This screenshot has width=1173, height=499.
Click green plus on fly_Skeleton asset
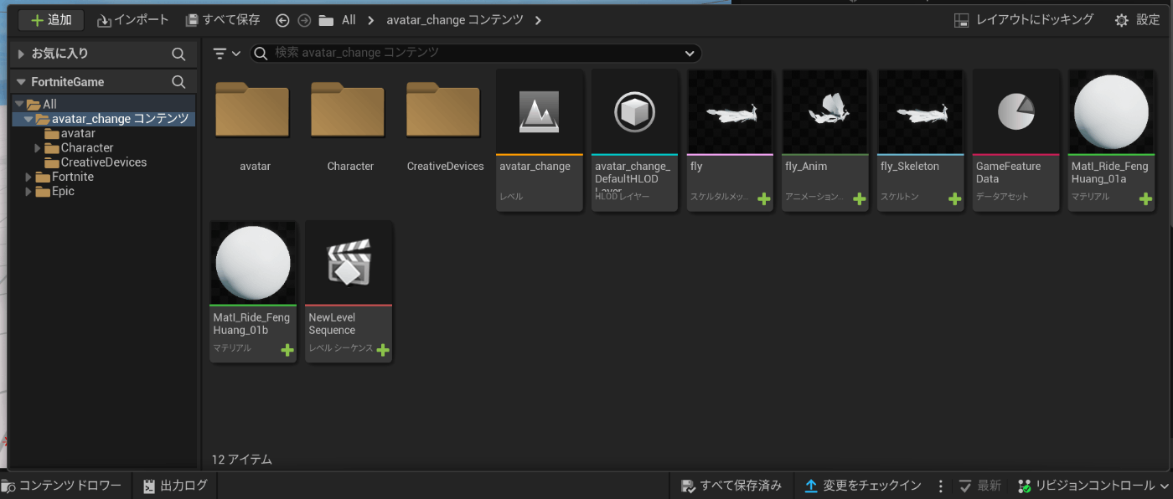coord(955,199)
